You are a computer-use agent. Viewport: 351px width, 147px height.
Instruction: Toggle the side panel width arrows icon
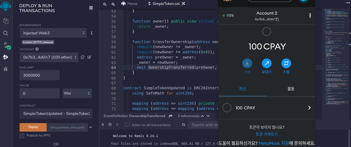pyautogui.click(x=348, y=3)
